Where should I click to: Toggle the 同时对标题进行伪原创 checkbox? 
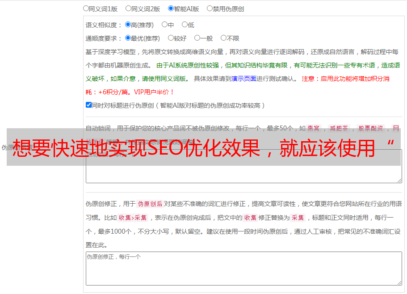pos(88,105)
